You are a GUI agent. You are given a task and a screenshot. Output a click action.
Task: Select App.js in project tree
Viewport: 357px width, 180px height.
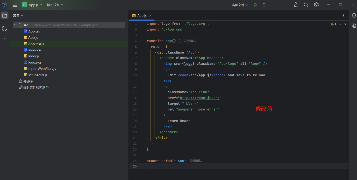coord(33,38)
